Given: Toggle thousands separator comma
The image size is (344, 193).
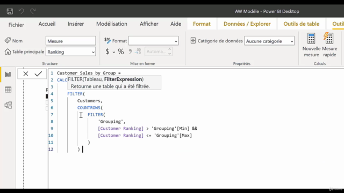Looking at the screenshot, I should click(130, 51).
